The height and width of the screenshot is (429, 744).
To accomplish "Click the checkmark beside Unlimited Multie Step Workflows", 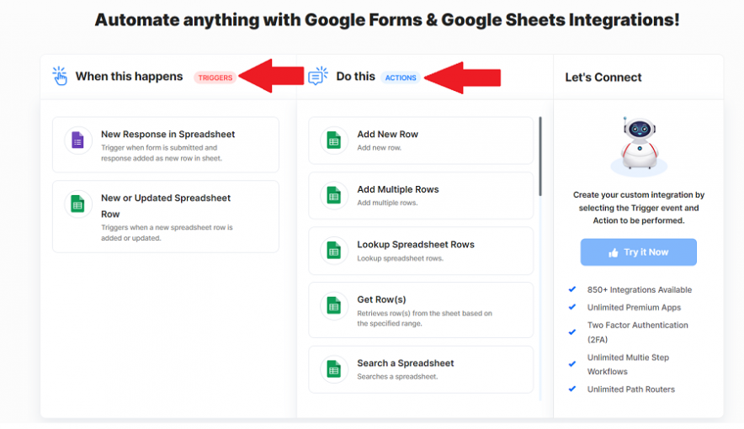I will pyautogui.click(x=572, y=364).
